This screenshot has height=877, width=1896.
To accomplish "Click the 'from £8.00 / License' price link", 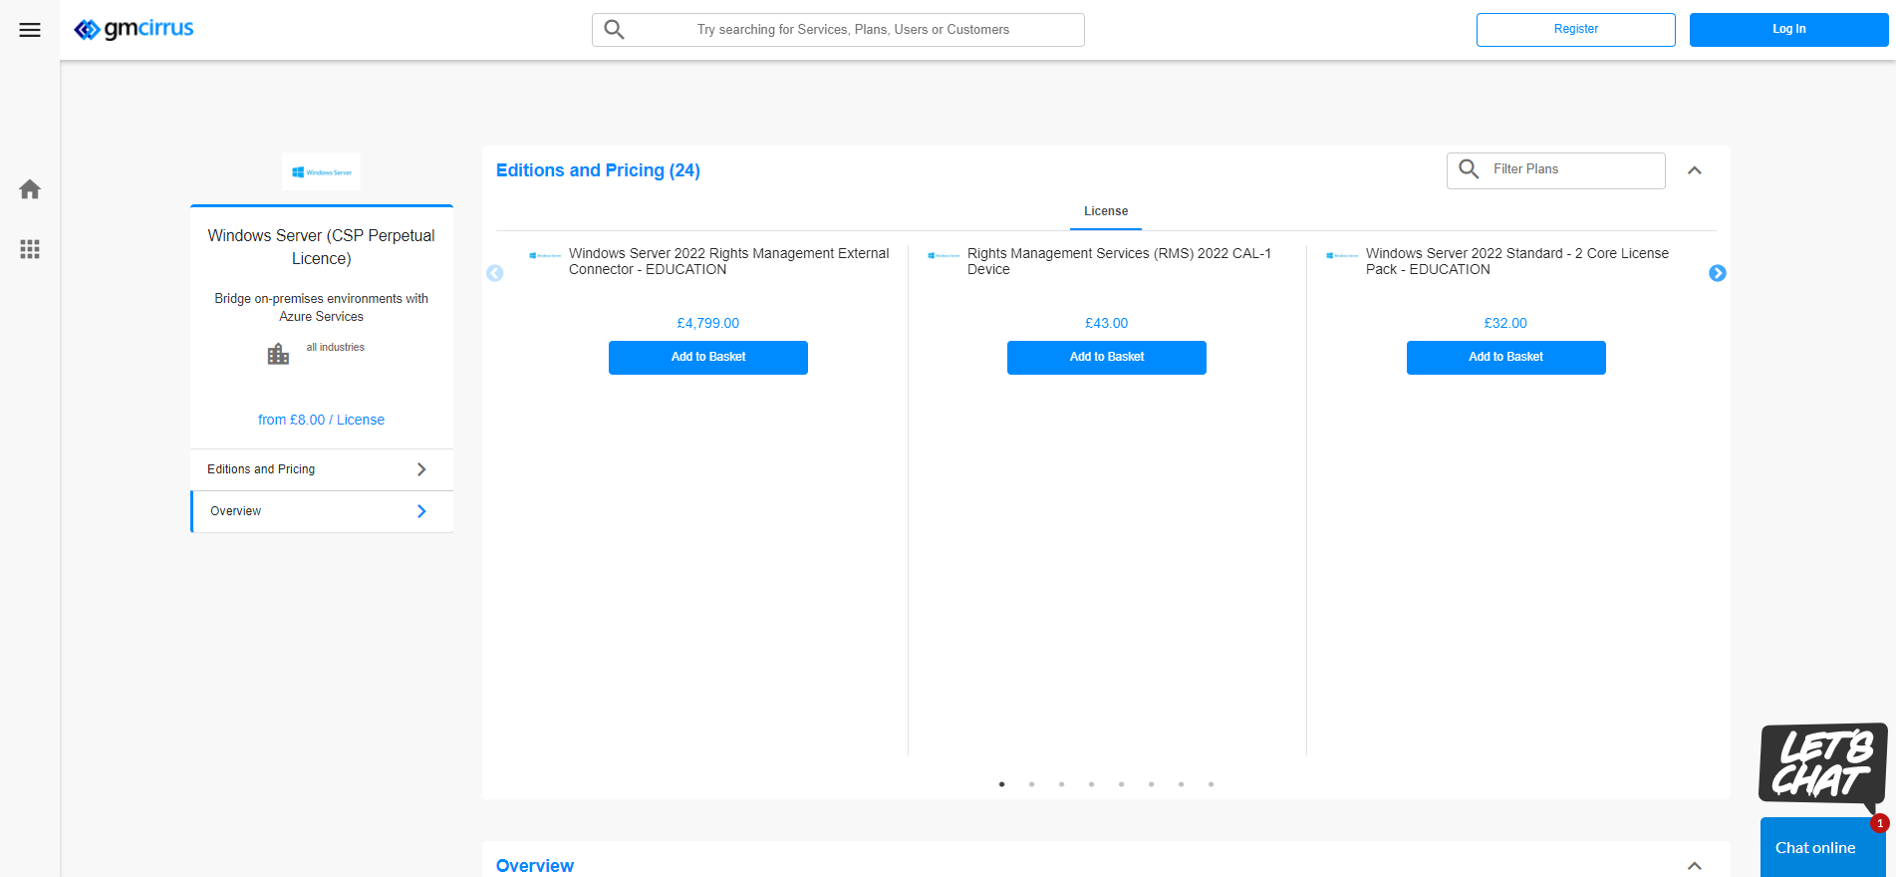I will (x=321, y=420).
